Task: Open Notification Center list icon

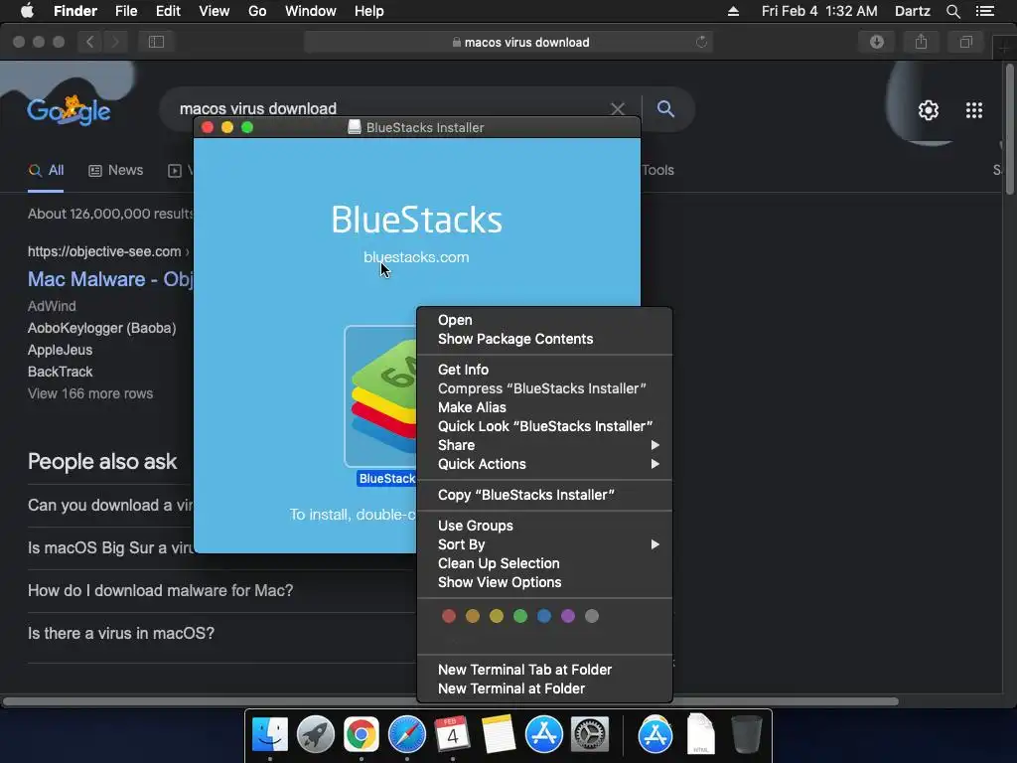Action: [984, 11]
